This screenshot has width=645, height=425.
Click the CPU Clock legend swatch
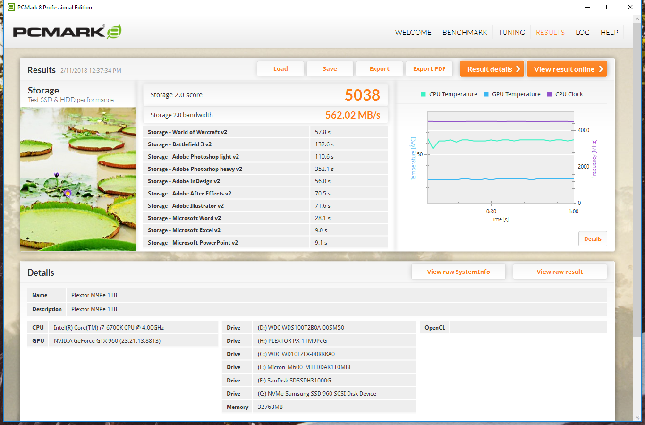click(549, 94)
